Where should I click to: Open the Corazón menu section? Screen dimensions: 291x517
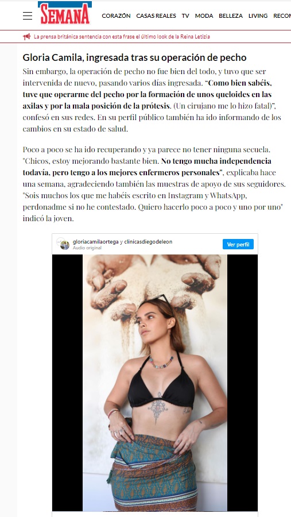coord(116,16)
